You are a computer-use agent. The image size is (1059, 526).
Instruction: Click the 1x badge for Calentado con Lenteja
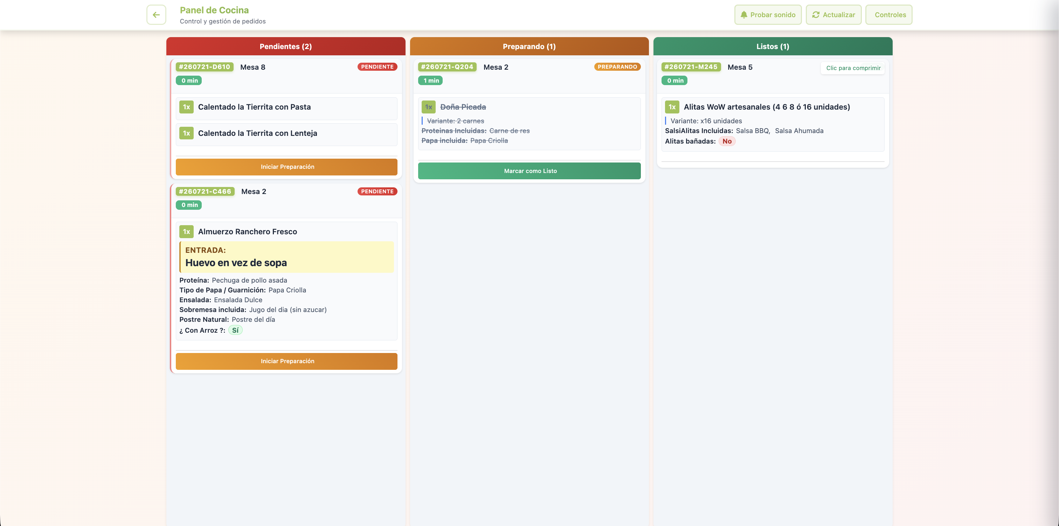tap(186, 133)
